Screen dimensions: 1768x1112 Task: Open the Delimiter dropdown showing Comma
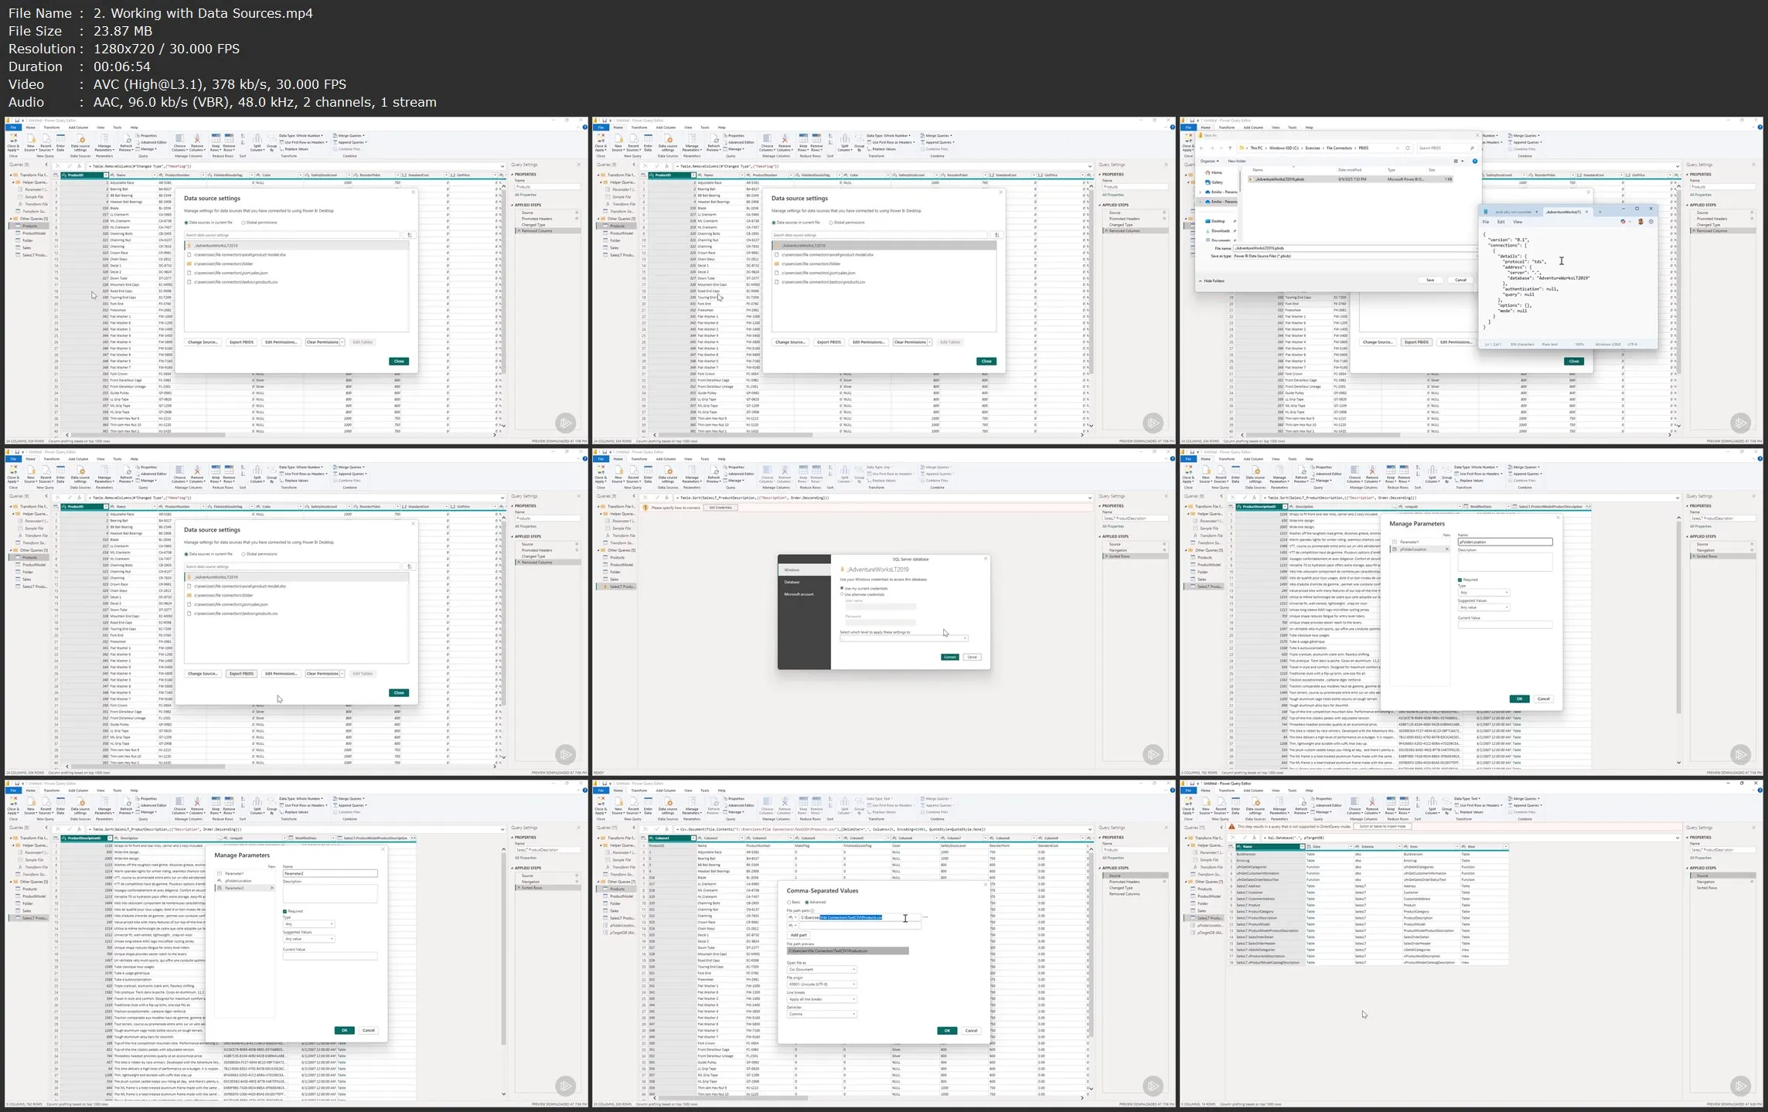click(x=822, y=1014)
